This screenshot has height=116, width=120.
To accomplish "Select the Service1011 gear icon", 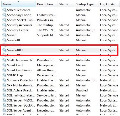I will 4,50.
